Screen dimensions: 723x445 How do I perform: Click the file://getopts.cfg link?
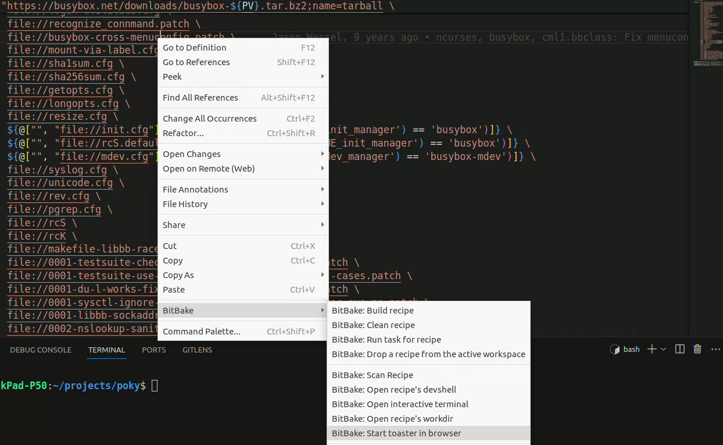[x=60, y=90]
